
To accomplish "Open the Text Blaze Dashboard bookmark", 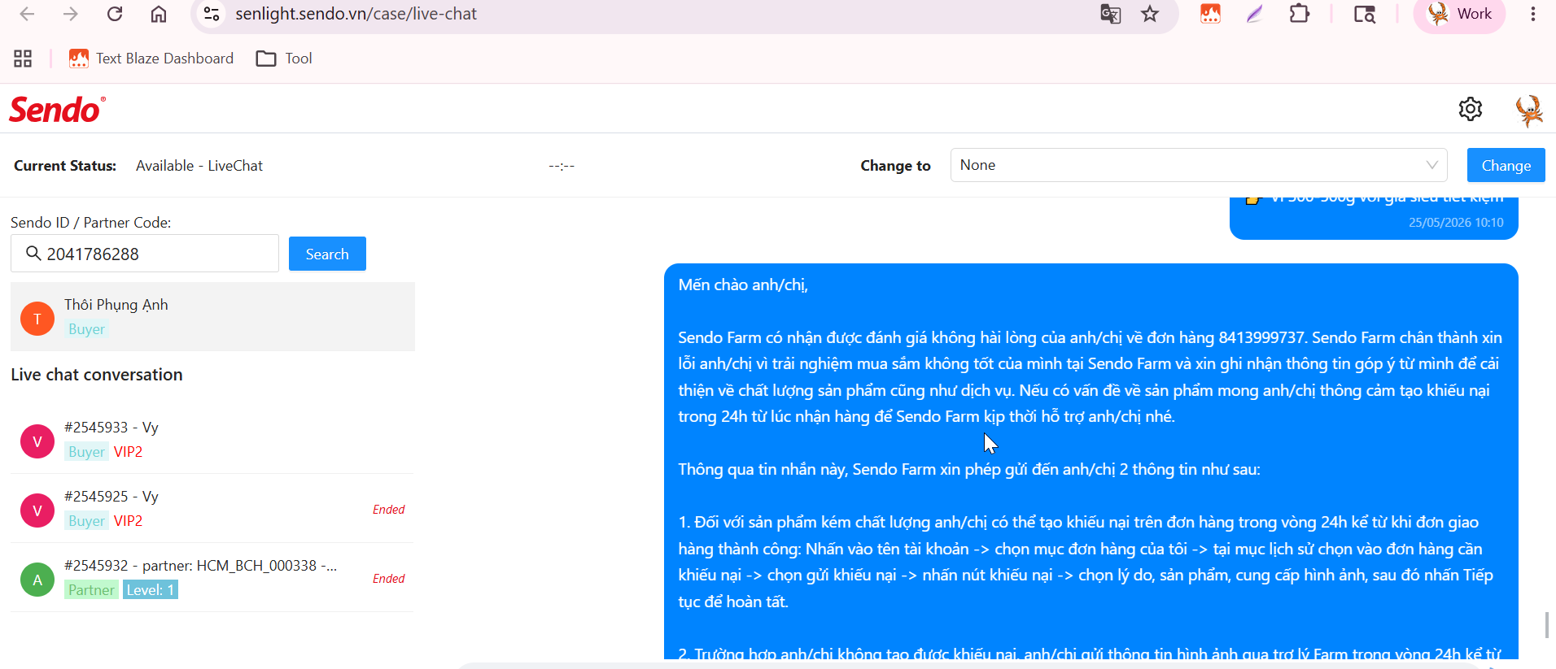I will click(x=151, y=59).
